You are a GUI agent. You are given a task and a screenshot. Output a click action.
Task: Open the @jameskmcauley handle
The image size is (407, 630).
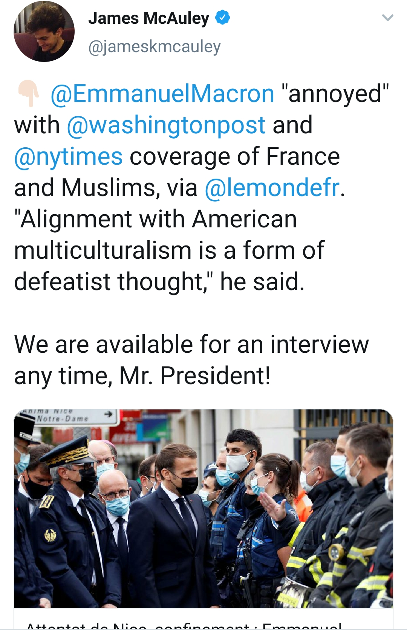click(155, 47)
